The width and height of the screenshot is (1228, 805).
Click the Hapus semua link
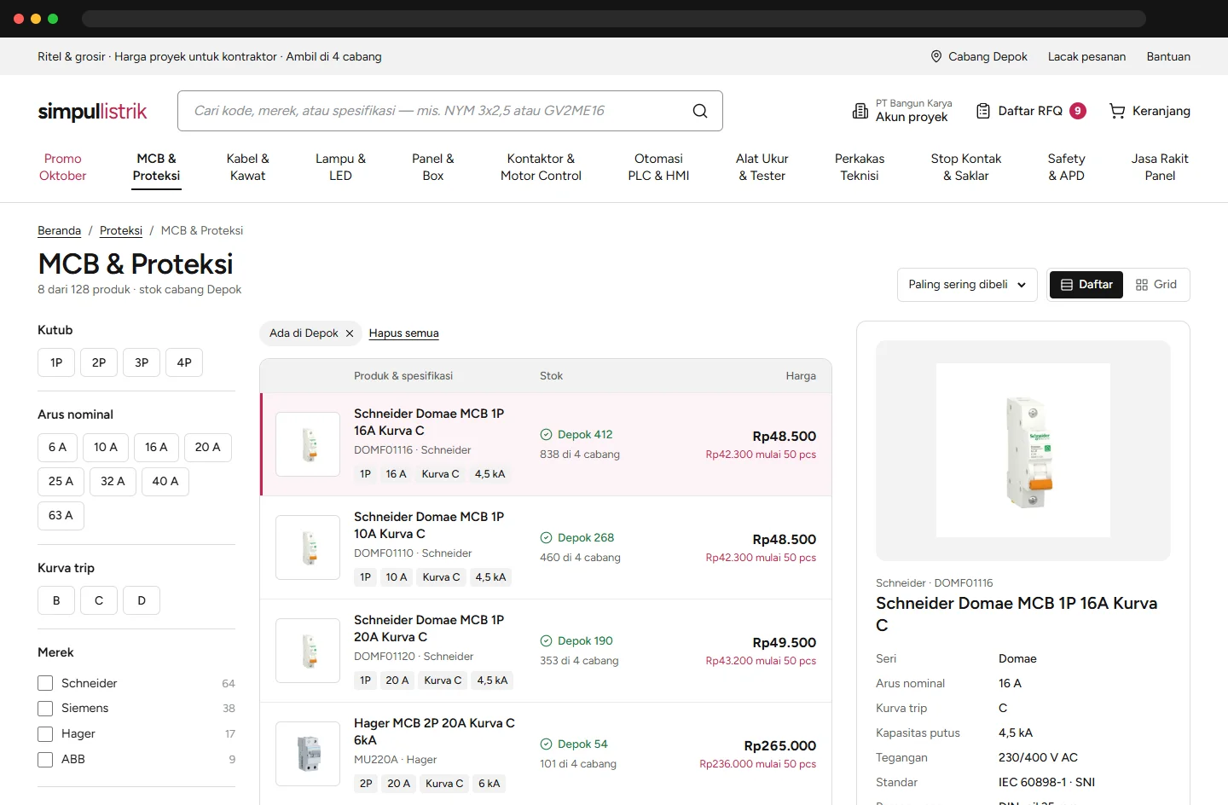(x=403, y=333)
